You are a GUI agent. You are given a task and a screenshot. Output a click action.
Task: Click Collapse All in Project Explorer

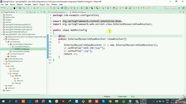click(27, 12)
